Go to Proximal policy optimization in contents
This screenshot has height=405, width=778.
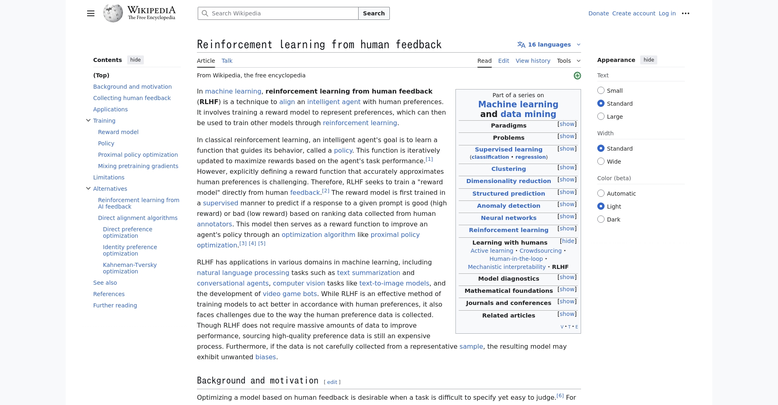click(x=138, y=155)
